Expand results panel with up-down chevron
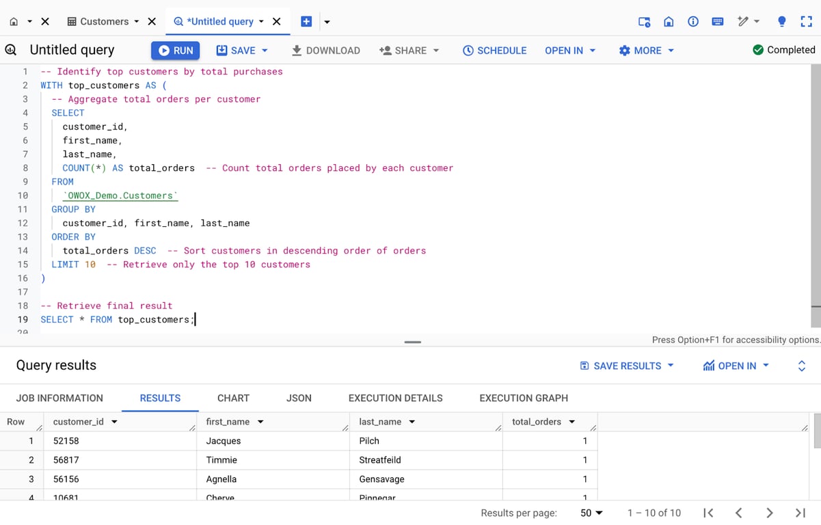821x525 pixels. [802, 366]
